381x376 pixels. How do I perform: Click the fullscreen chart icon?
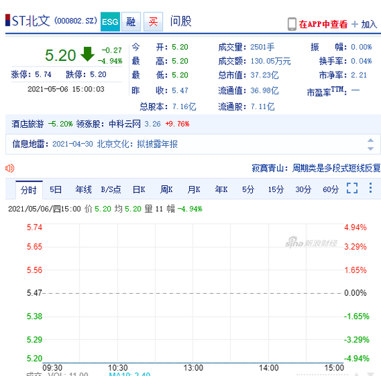click(x=352, y=188)
